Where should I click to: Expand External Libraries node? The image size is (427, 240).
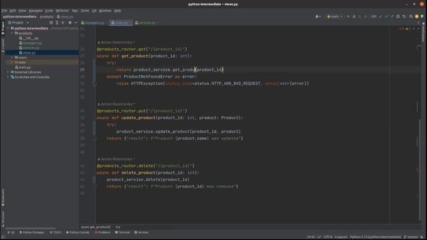click(x=8, y=72)
